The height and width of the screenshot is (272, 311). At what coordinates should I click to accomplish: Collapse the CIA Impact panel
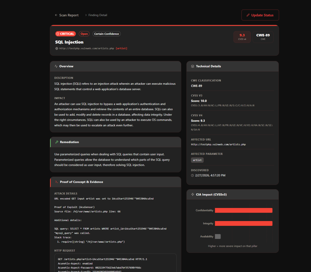click(x=232, y=194)
